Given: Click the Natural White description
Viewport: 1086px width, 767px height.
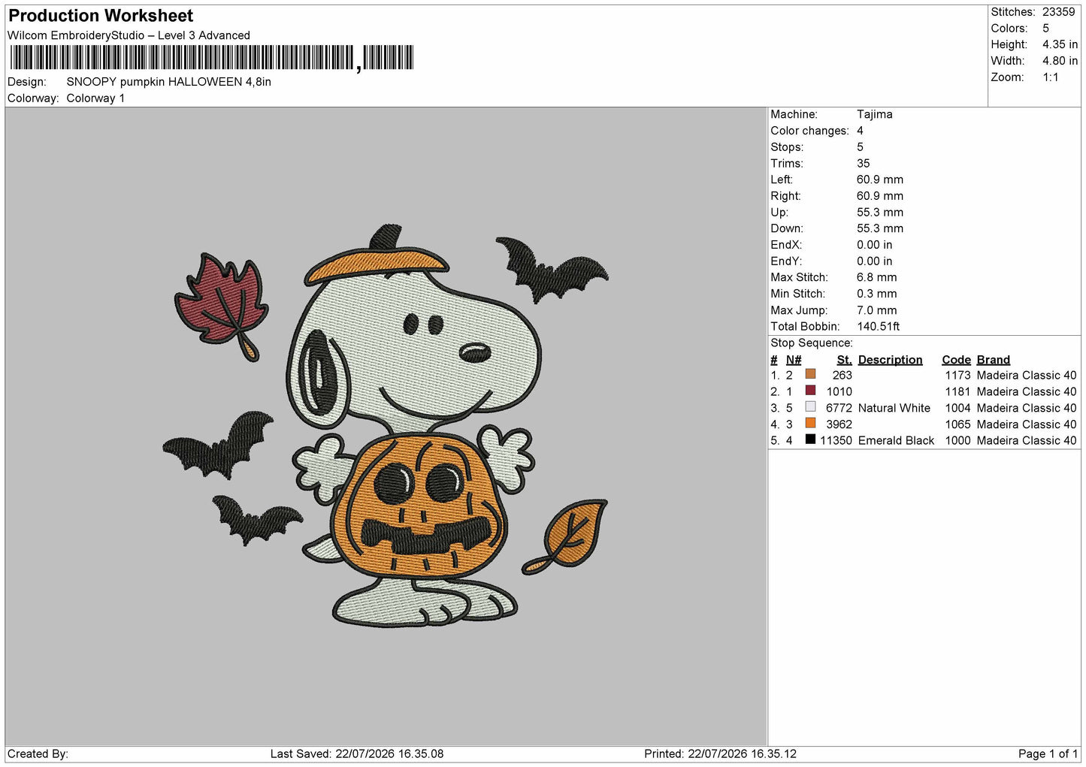Looking at the screenshot, I should click(894, 409).
